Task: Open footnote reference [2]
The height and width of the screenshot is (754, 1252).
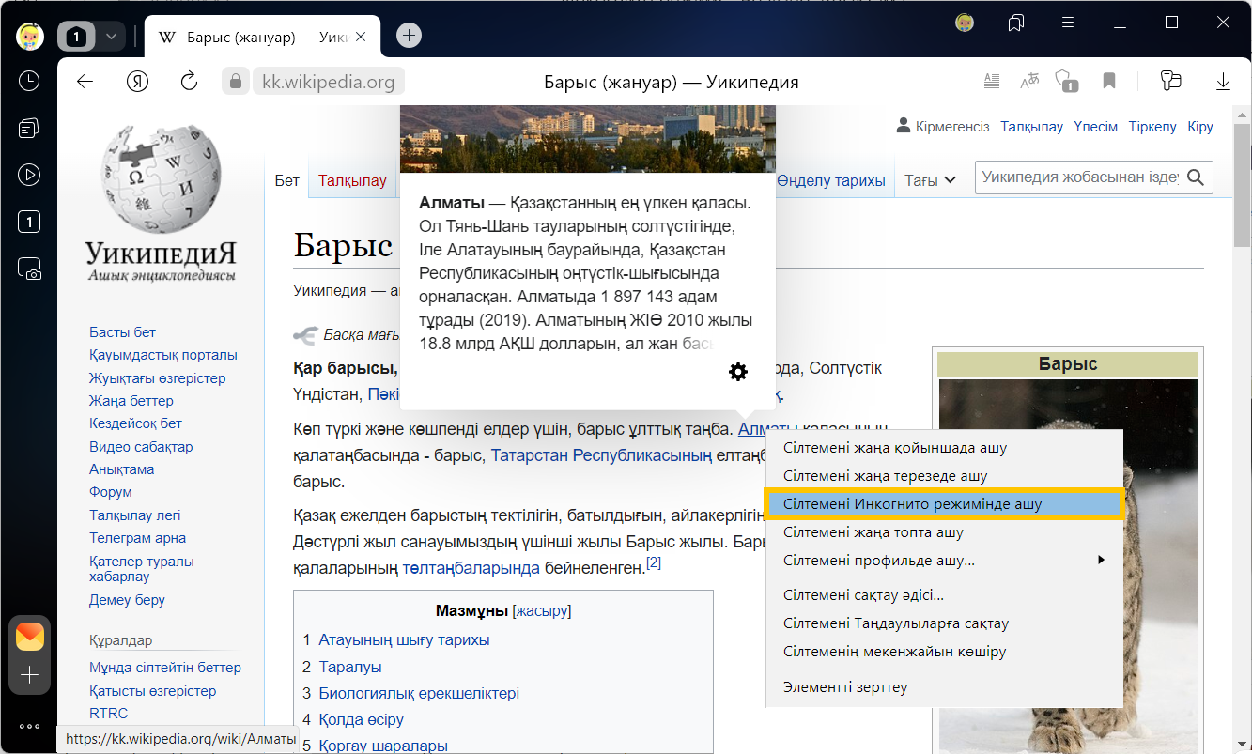Action: [654, 562]
